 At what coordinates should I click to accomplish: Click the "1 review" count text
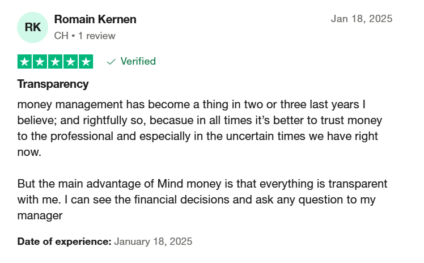97,36
